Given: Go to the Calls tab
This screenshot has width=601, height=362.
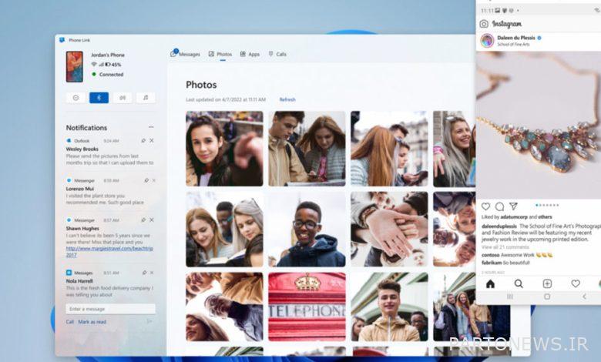Looking at the screenshot, I should click(277, 54).
